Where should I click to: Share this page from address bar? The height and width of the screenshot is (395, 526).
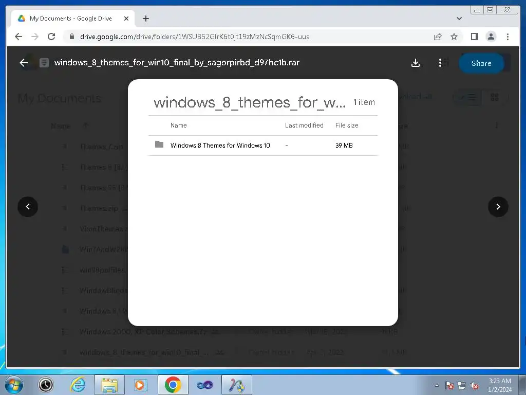click(438, 37)
